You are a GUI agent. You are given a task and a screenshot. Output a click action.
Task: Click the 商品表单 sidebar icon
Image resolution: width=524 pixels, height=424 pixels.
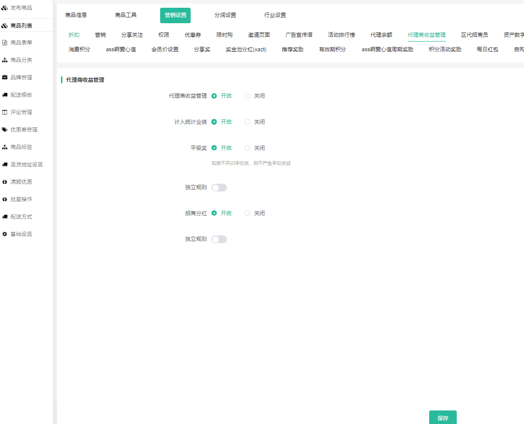click(x=5, y=43)
